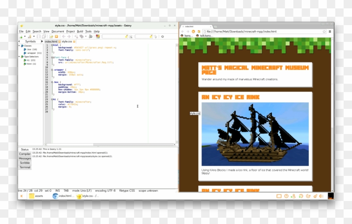Screen dimensions: 352x224
Task: Click the Compile icon in Geany toolbar
Action: click(76, 36)
